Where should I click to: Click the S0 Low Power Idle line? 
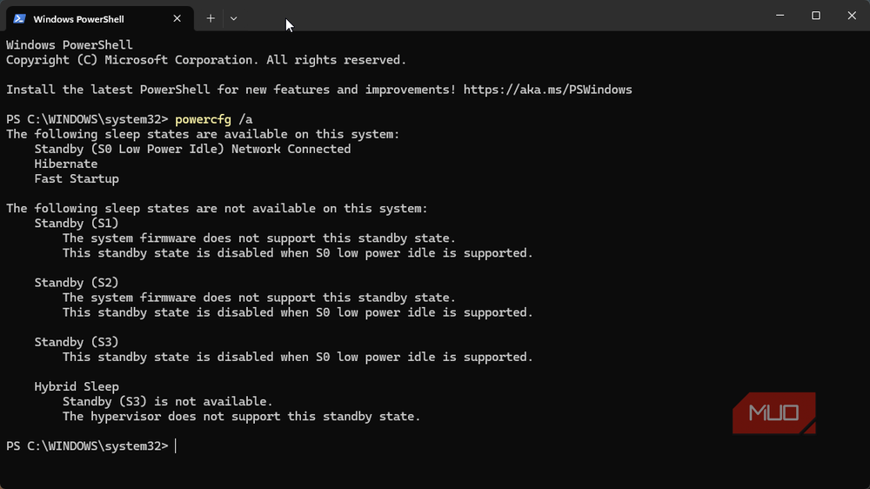pos(192,149)
